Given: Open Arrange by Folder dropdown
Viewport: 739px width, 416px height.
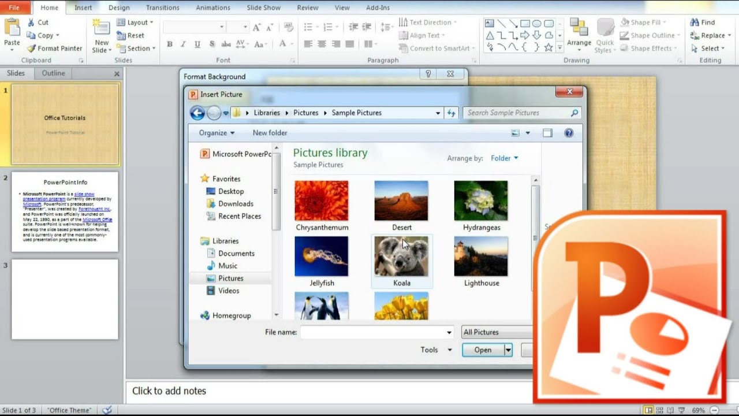Looking at the screenshot, I should click(505, 158).
